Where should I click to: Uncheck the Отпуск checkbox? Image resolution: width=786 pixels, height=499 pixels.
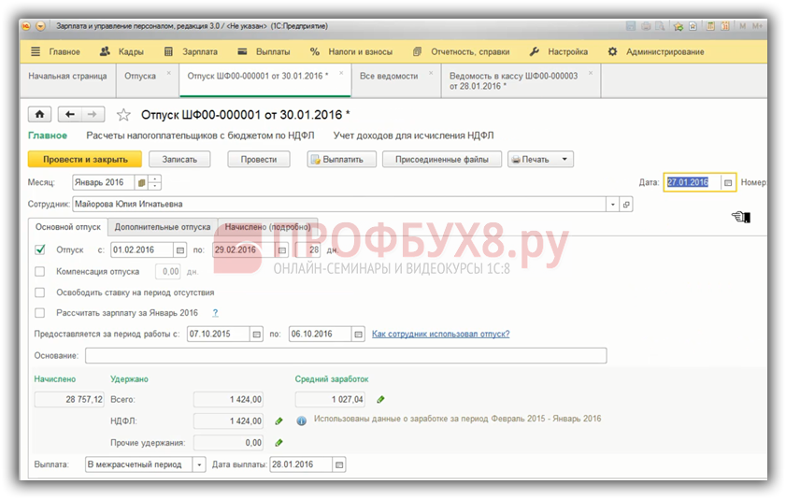pyautogui.click(x=40, y=250)
